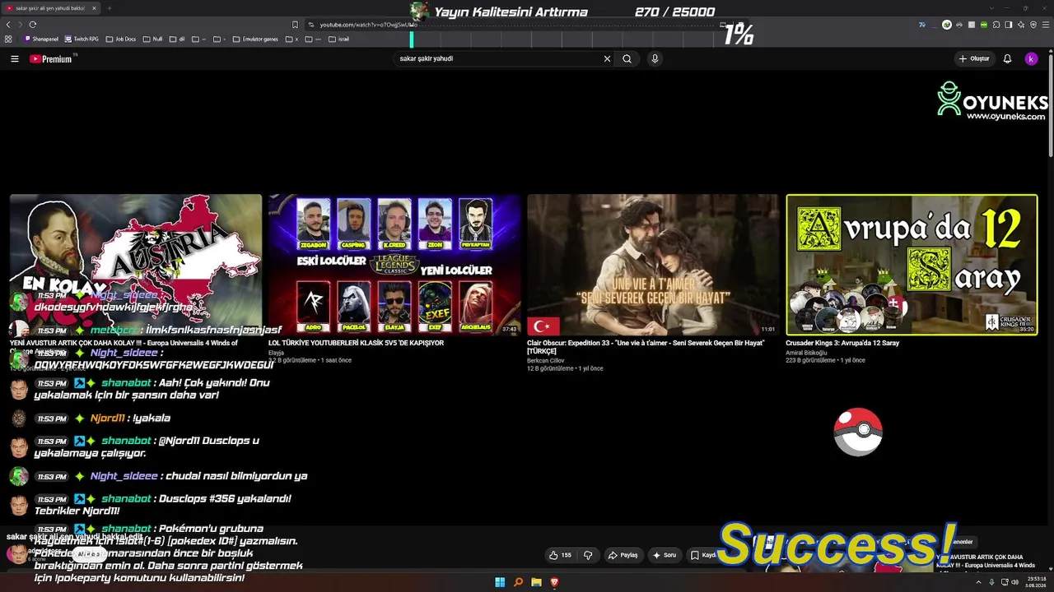Open the extensions puzzle icon
Screen dimensions: 1054x592
996,25
